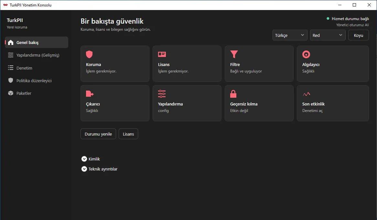Open the Filtre status card
The width and height of the screenshot is (377, 220).
pos(259,63)
